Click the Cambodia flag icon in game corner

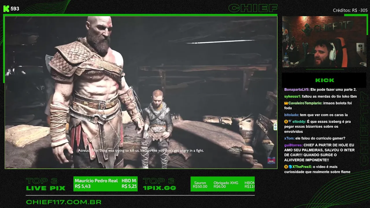coord(271,160)
